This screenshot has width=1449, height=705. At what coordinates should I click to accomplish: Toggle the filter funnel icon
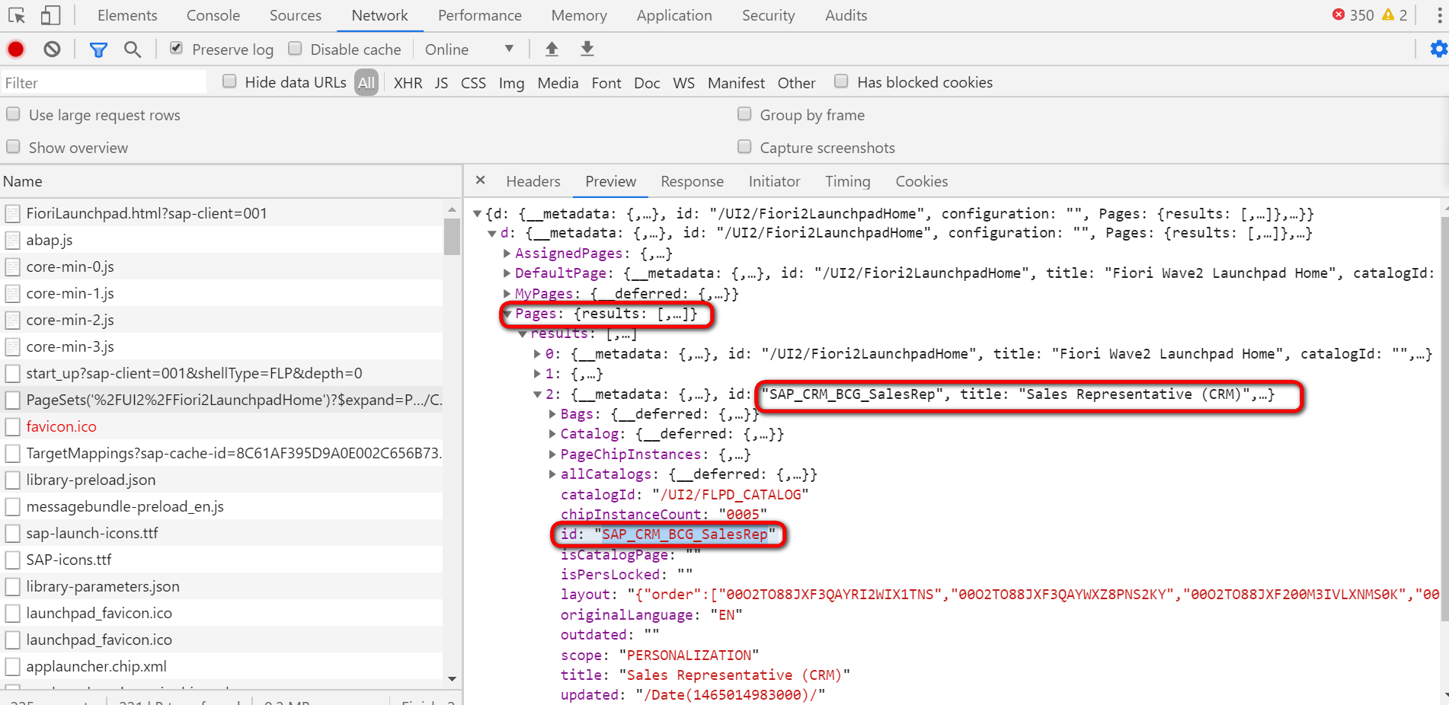coord(98,49)
